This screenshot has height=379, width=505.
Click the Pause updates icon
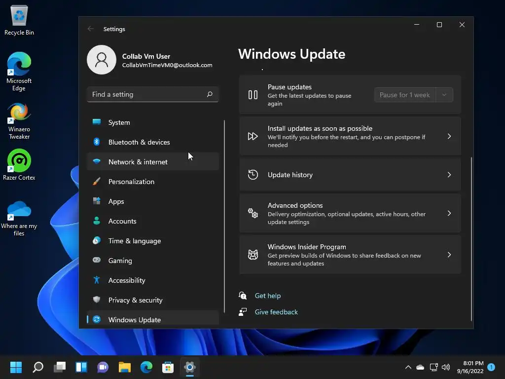[x=253, y=95]
